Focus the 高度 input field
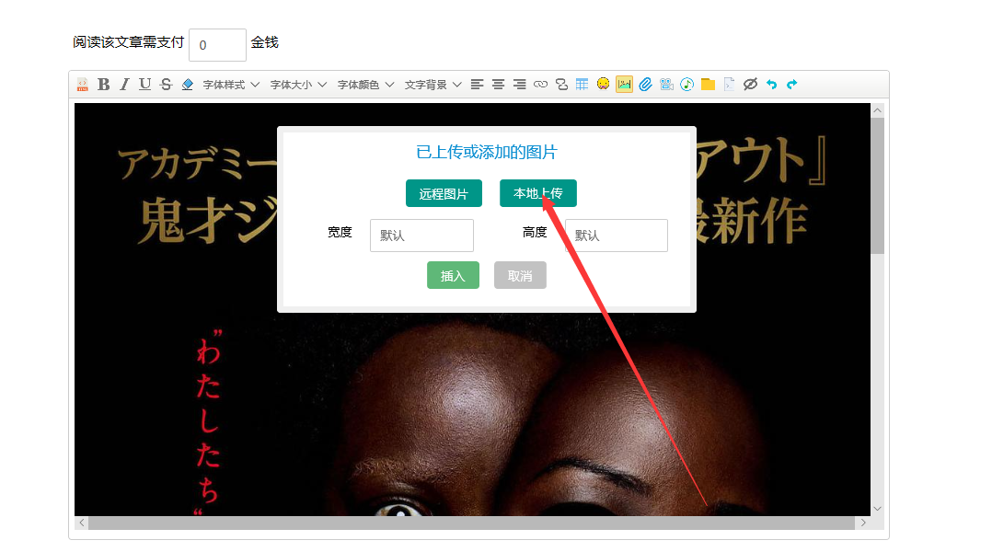This screenshot has width=992, height=552. pos(617,236)
